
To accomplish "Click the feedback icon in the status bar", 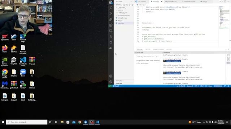I will pyautogui.click(x=225, y=86).
